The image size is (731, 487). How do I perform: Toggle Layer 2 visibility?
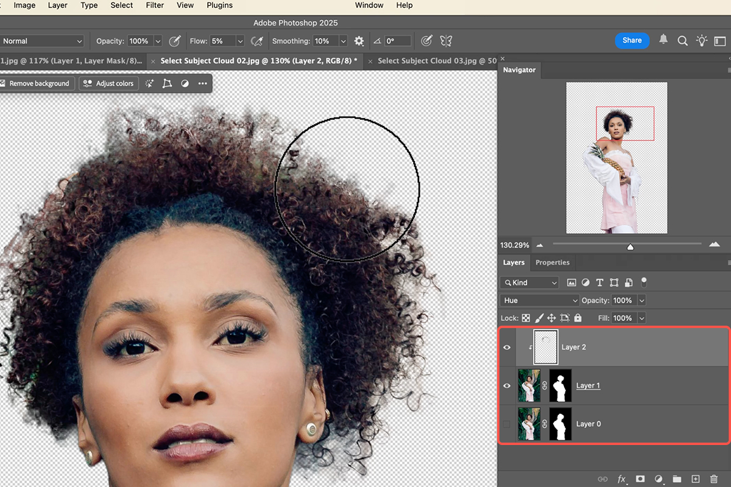click(506, 346)
